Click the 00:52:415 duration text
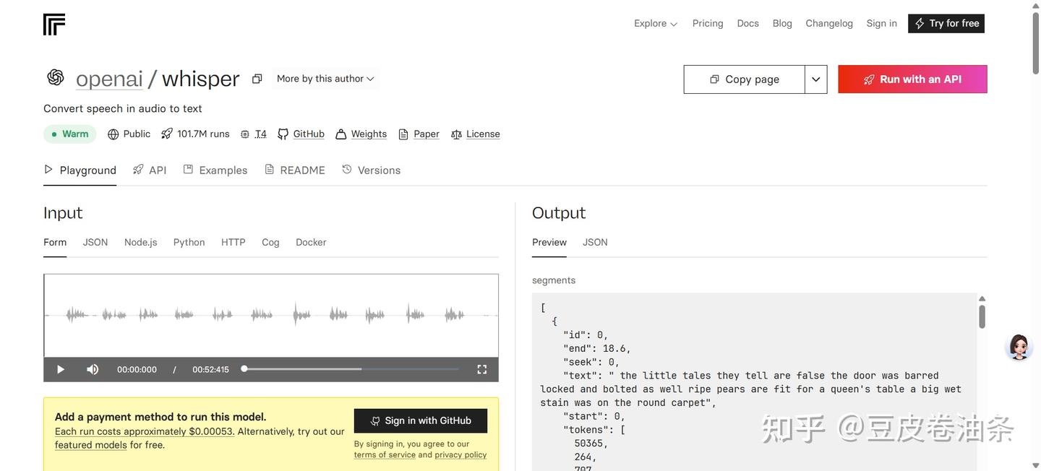Viewport: 1041px width, 471px height. (x=210, y=369)
